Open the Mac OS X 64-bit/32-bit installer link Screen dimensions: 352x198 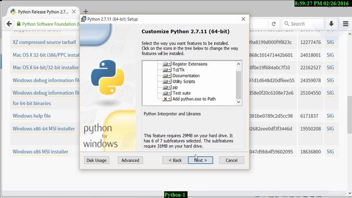click(x=46, y=68)
